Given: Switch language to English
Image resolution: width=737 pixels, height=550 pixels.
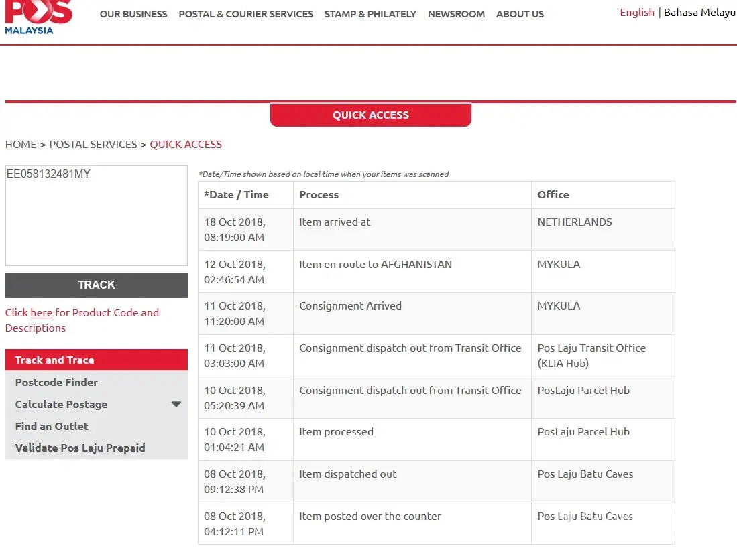Looking at the screenshot, I should 636,13.
